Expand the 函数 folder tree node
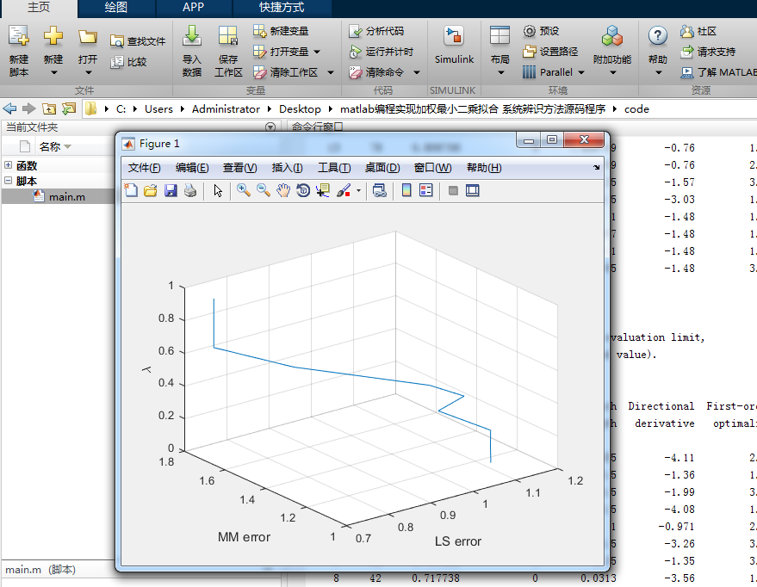This screenshot has width=757, height=587. click(x=9, y=165)
